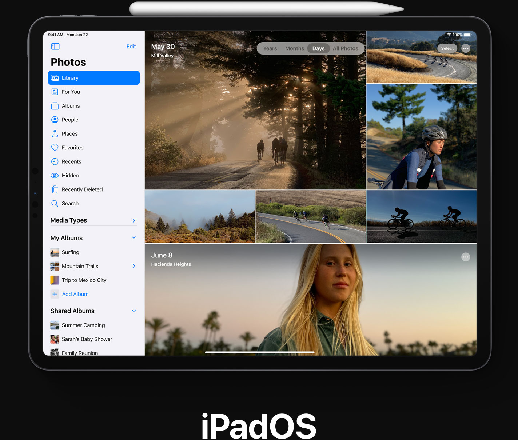
Task: Select the Recently Deleted label
Action: (82, 189)
